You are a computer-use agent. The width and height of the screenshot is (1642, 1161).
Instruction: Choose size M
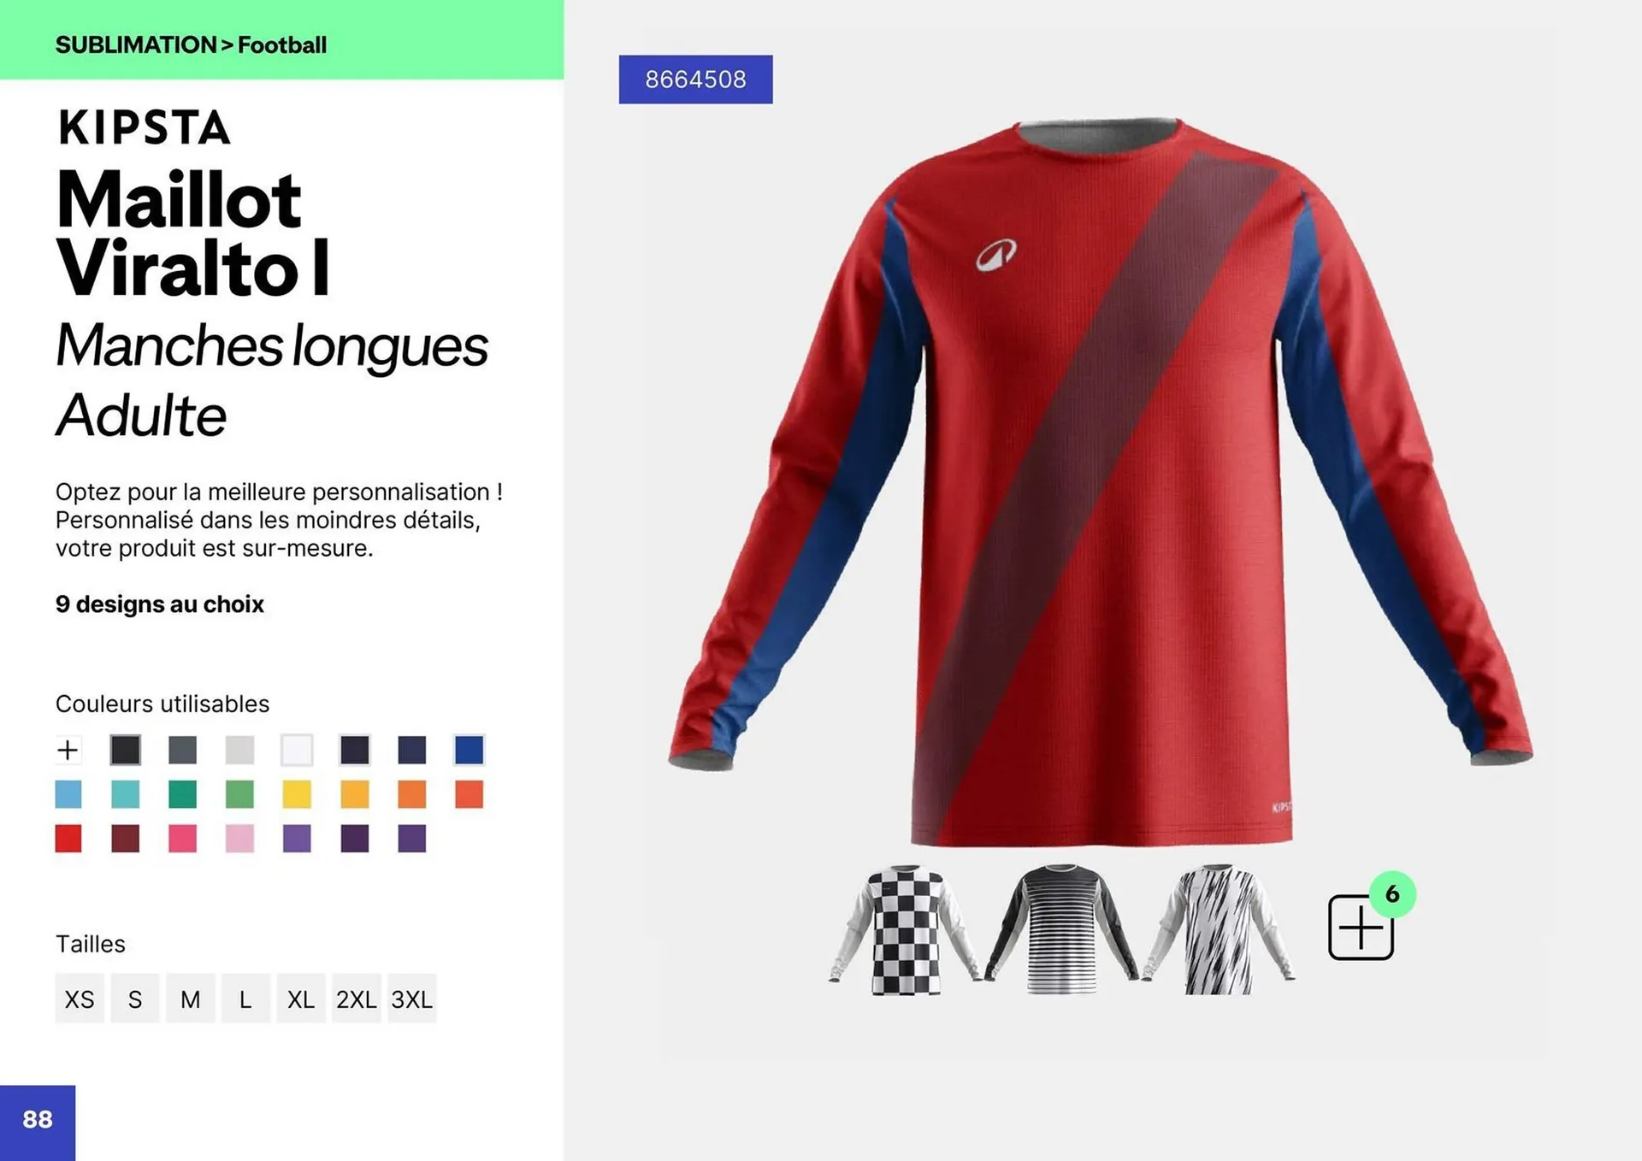point(190,999)
